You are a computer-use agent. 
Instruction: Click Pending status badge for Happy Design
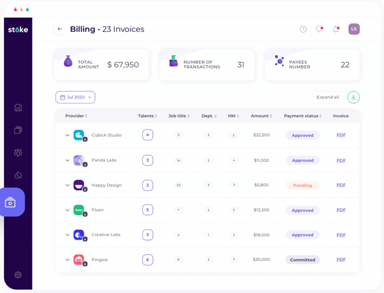coord(302,185)
